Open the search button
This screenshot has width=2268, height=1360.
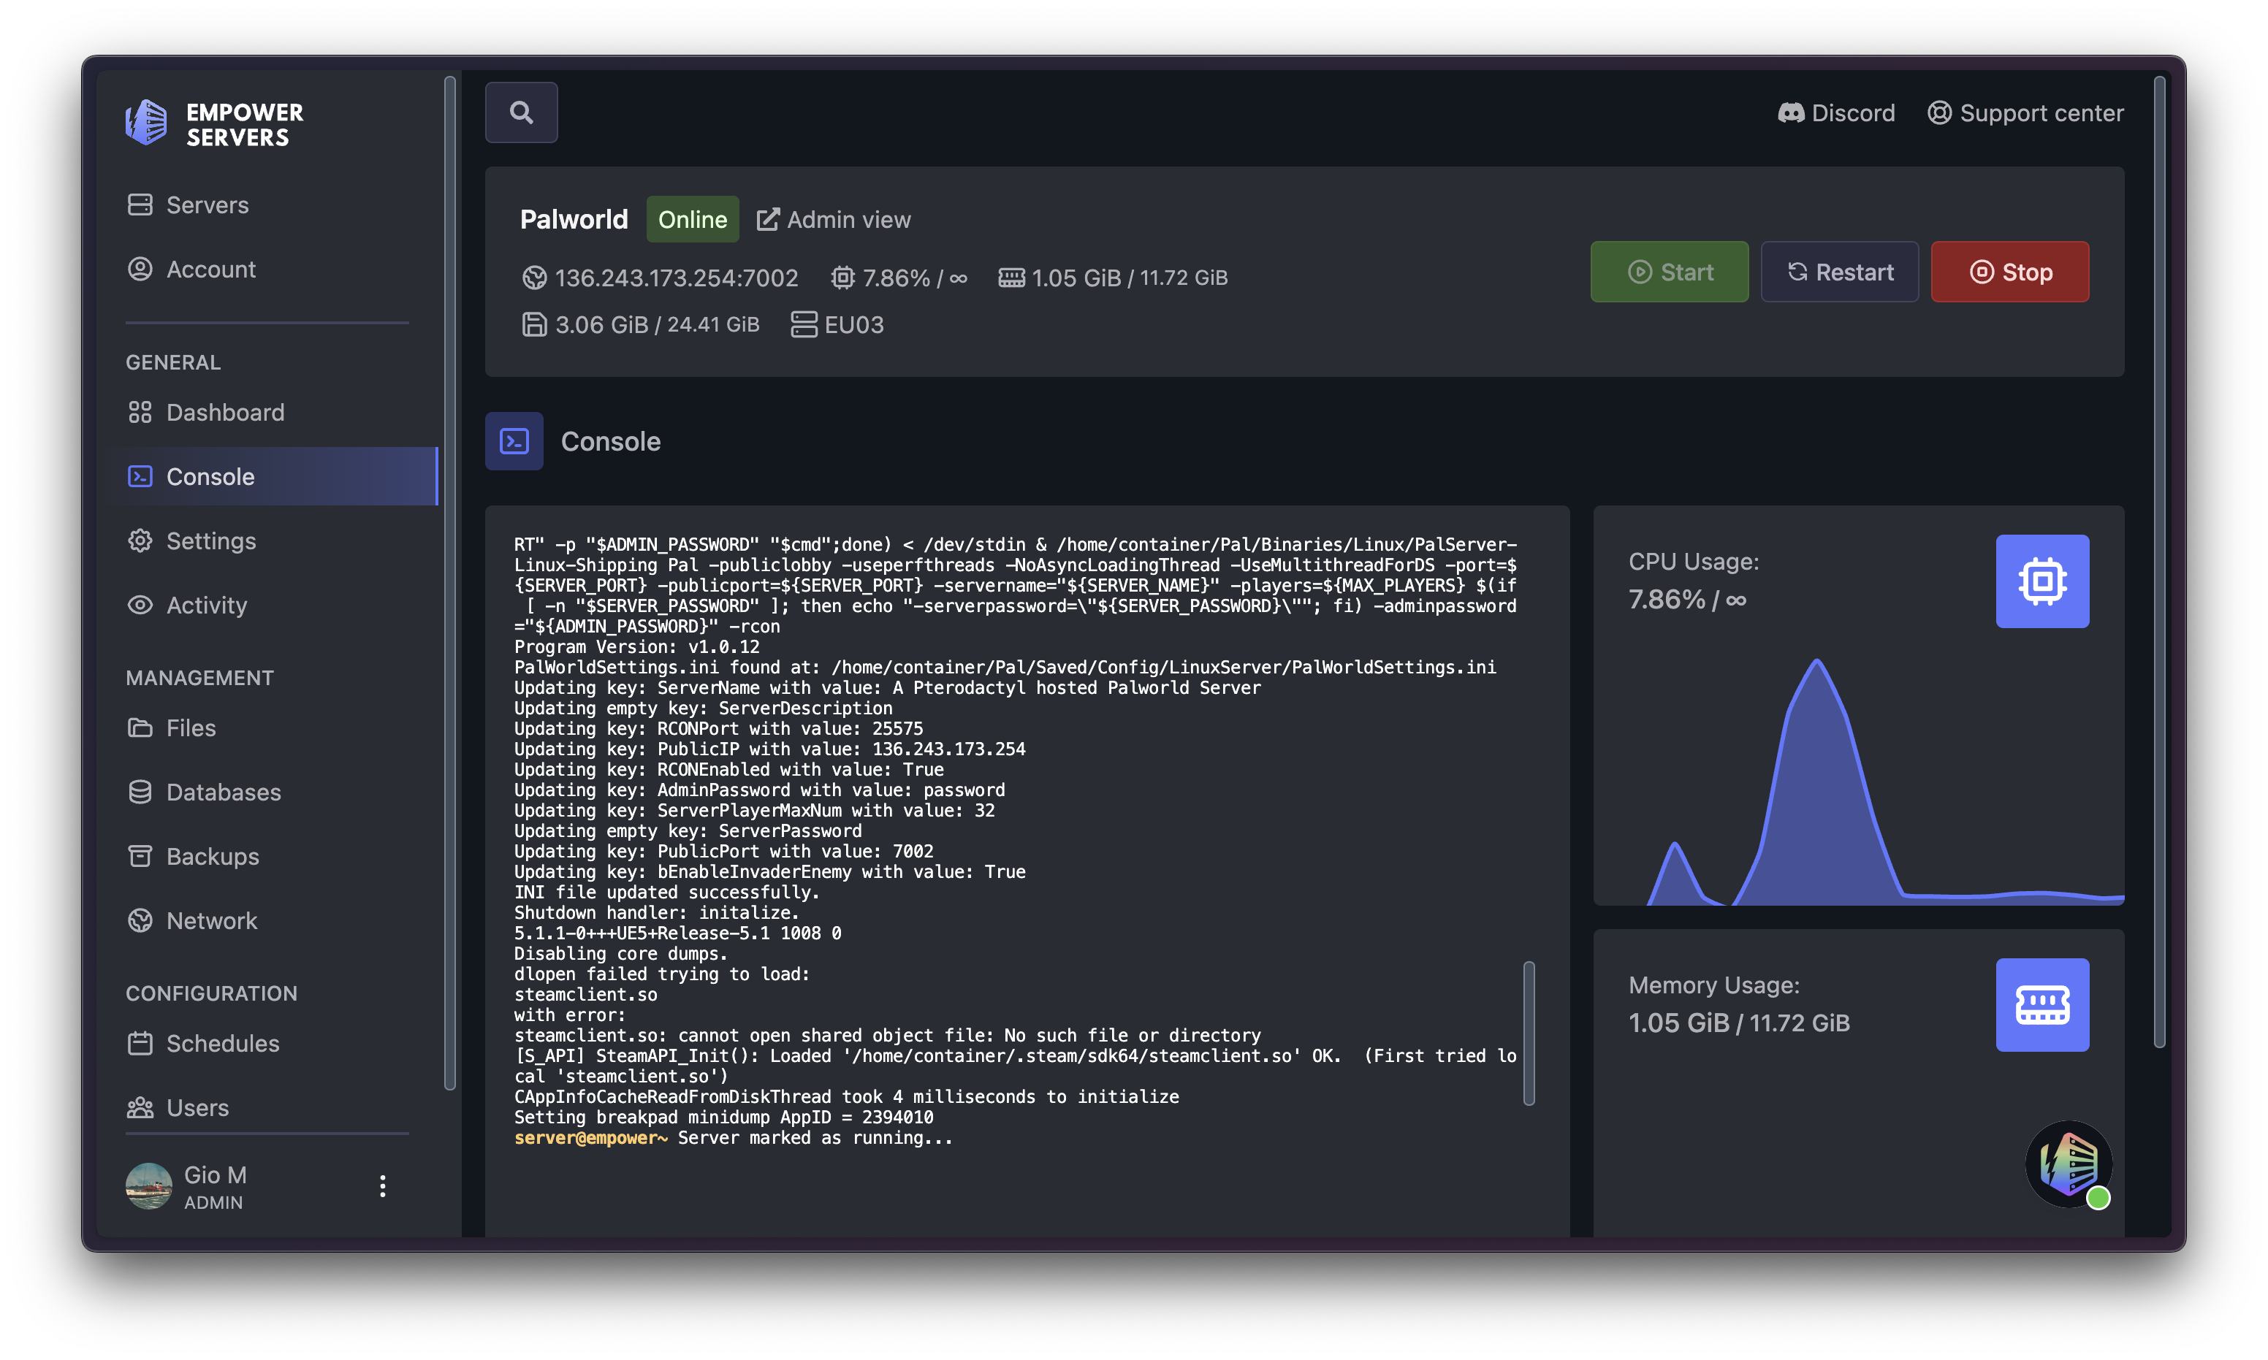[521, 112]
